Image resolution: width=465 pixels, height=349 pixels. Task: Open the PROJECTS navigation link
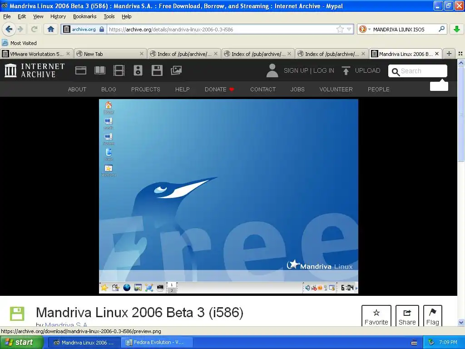pyautogui.click(x=146, y=90)
